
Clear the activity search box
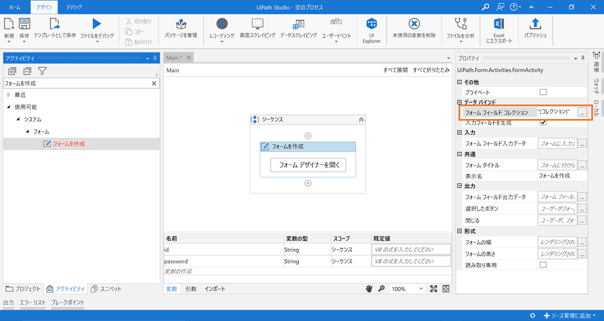(x=154, y=83)
